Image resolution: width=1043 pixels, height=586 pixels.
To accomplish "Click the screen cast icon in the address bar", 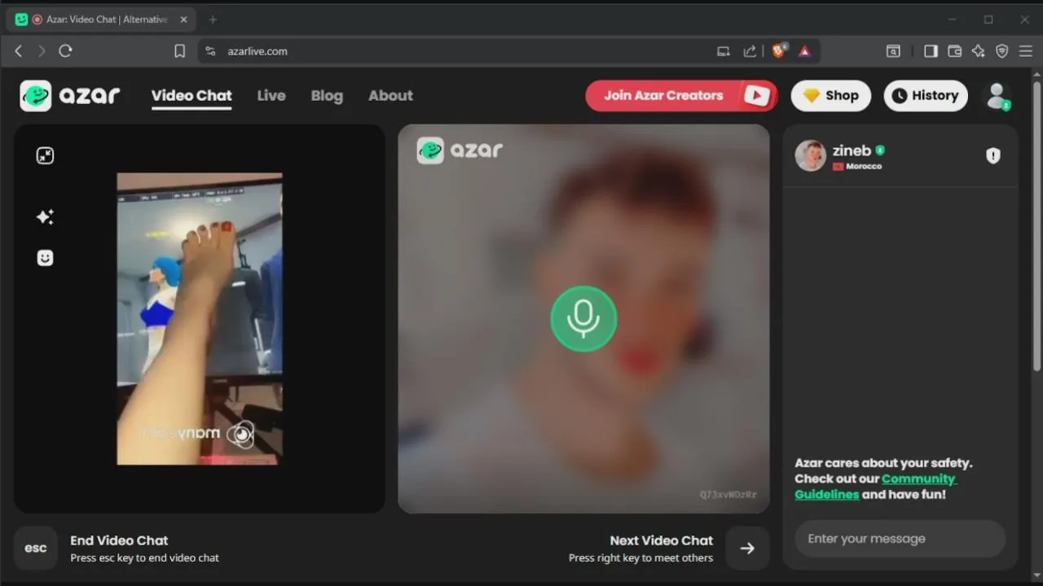I will (x=723, y=51).
